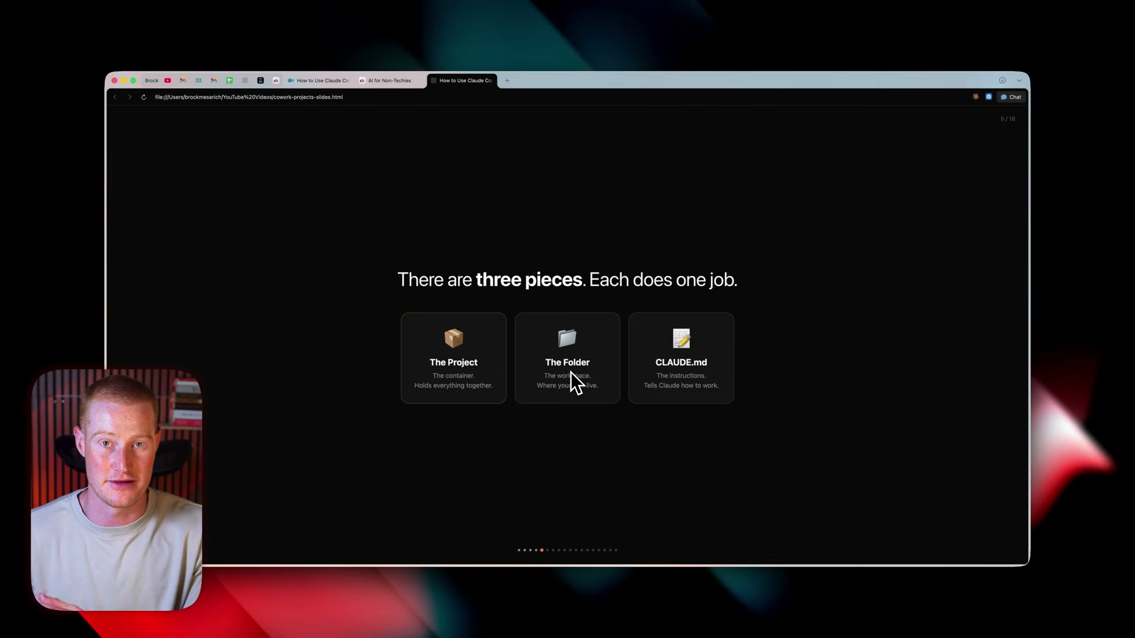Go forward to the next page
The image size is (1135, 638).
[129, 97]
